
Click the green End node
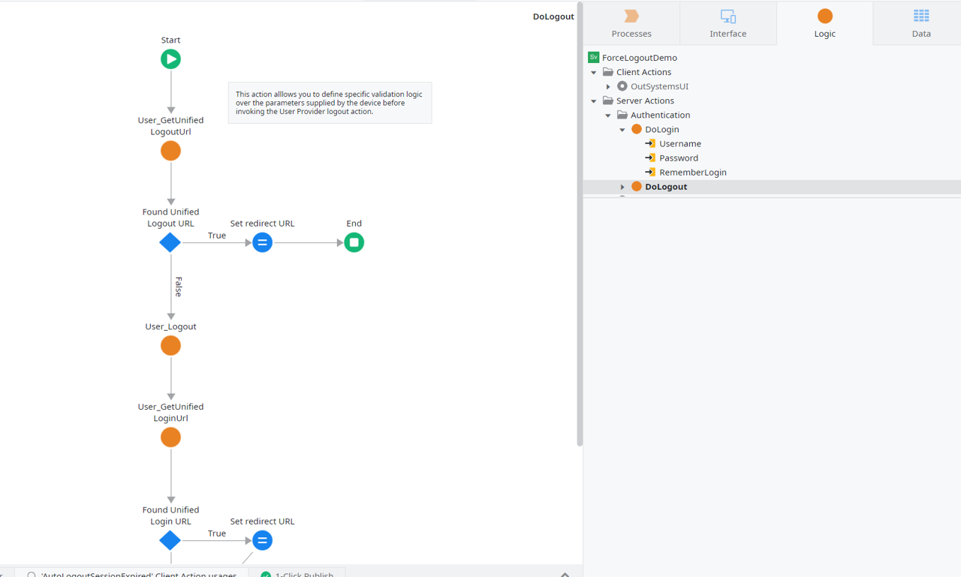tap(354, 242)
